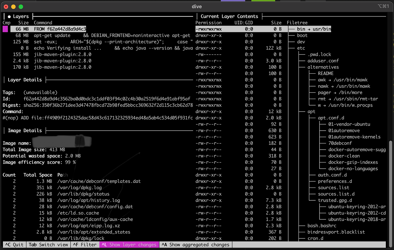Image resolution: width=394 pixels, height=250 pixels.
Task: Click the Permission column header
Action: pos(208,23)
